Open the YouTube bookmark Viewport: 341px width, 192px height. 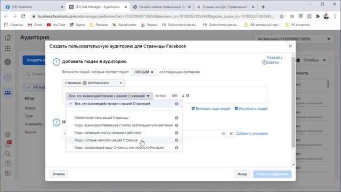(x=56, y=25)
